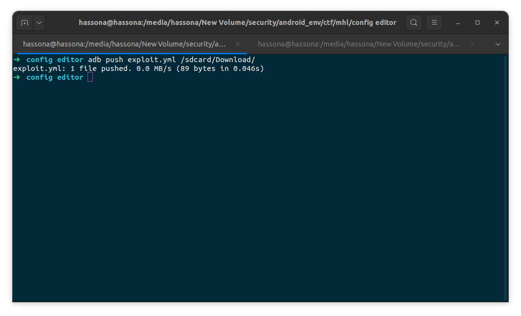Open the hamburger main menu

(434, 23)
